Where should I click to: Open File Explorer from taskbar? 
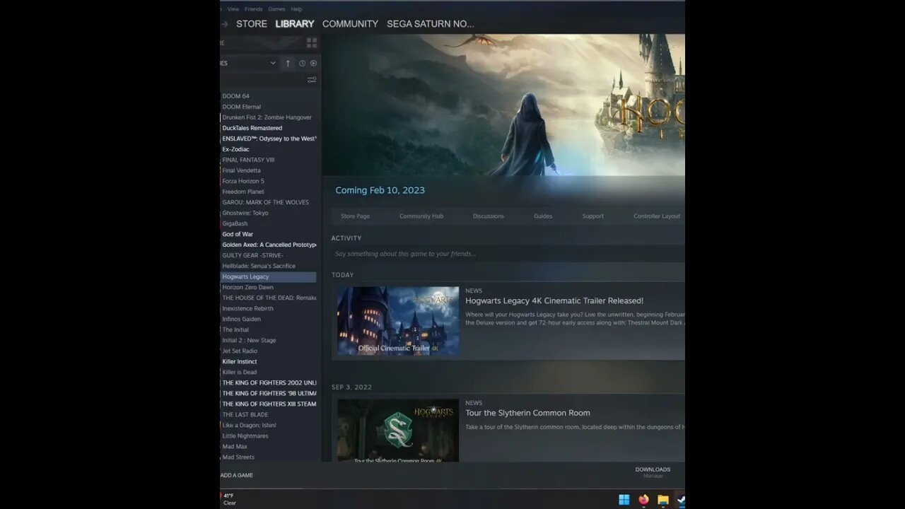coord(663,500)
